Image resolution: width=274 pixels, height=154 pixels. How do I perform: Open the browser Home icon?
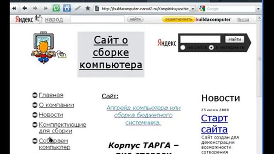pyautogui.click(x=67, y=8)
